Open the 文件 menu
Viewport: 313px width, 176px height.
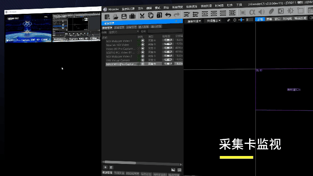pos(141,8)
